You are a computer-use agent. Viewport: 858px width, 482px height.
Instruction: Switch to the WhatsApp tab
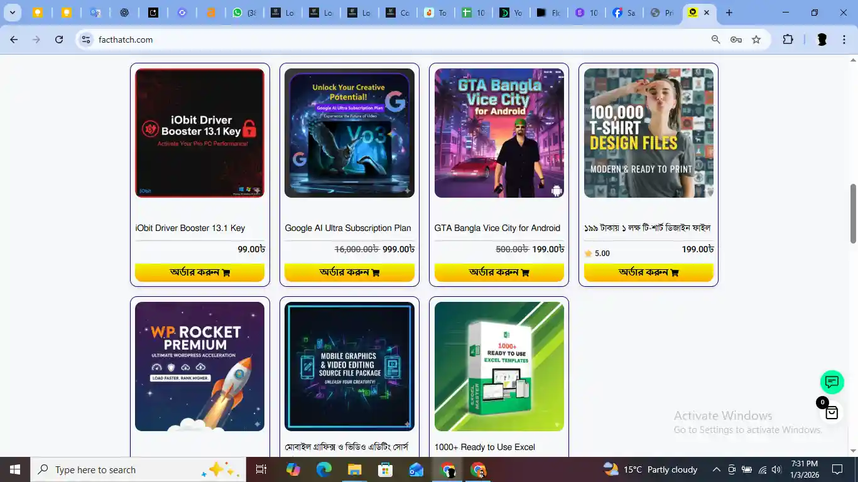click(244, 13)
